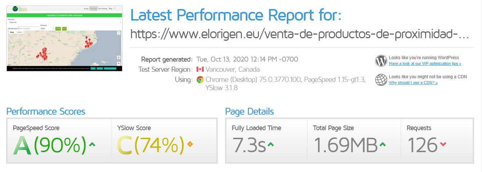This screenshot has height=172, width=482.
Task: Click green arrow next to 1.69MB
Action: click(382, 145)
